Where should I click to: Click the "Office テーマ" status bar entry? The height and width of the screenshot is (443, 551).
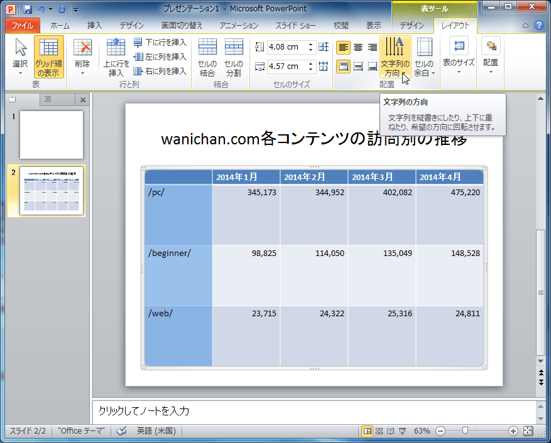(81, 430)
